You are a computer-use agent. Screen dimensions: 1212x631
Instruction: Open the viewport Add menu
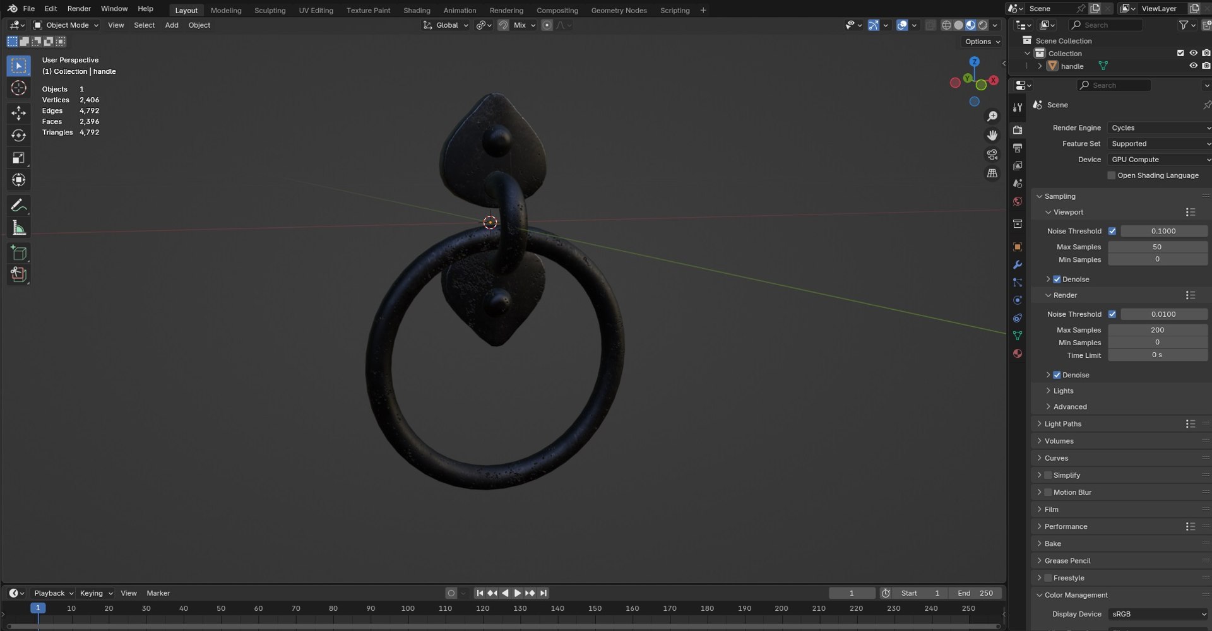tap(172, 25)
